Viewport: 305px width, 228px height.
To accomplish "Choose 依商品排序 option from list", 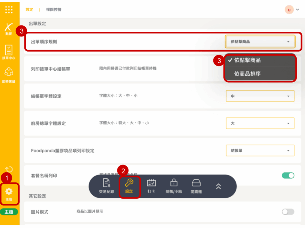I will click(x=248, y=74).
